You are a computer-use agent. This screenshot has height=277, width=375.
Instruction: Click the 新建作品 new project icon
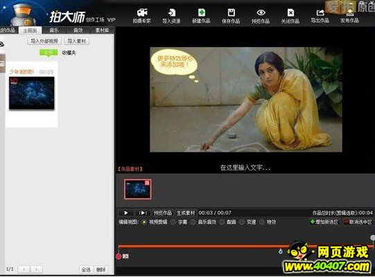click(x=202, y=12)
